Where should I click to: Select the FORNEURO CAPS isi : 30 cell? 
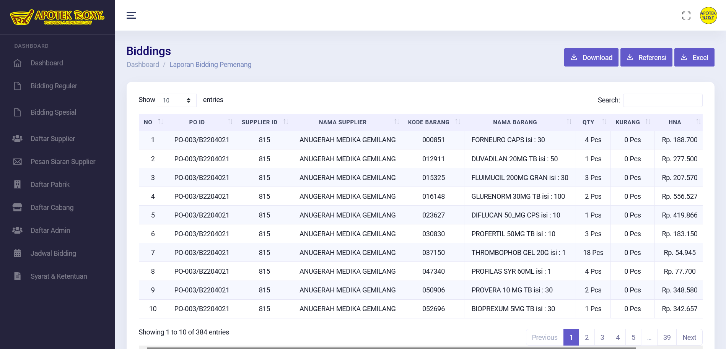point(520,140)
